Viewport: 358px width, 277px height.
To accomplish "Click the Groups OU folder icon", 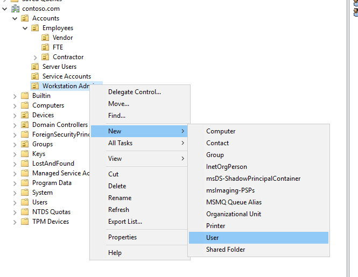I will [25, 144].
